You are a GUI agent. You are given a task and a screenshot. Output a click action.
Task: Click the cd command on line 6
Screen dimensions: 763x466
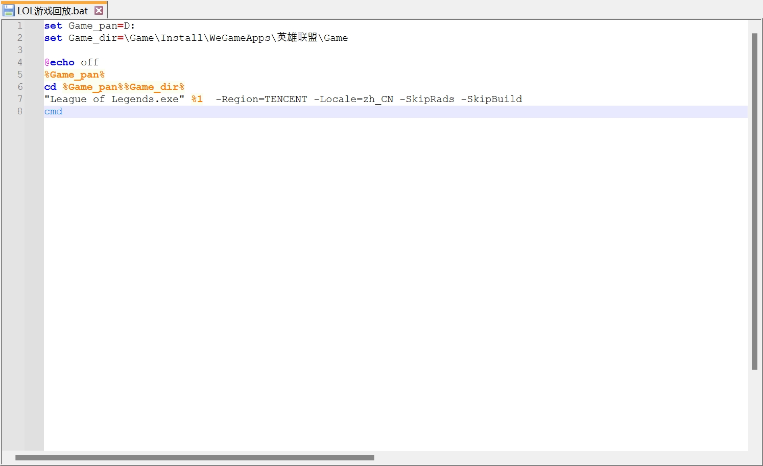[50, 87]
